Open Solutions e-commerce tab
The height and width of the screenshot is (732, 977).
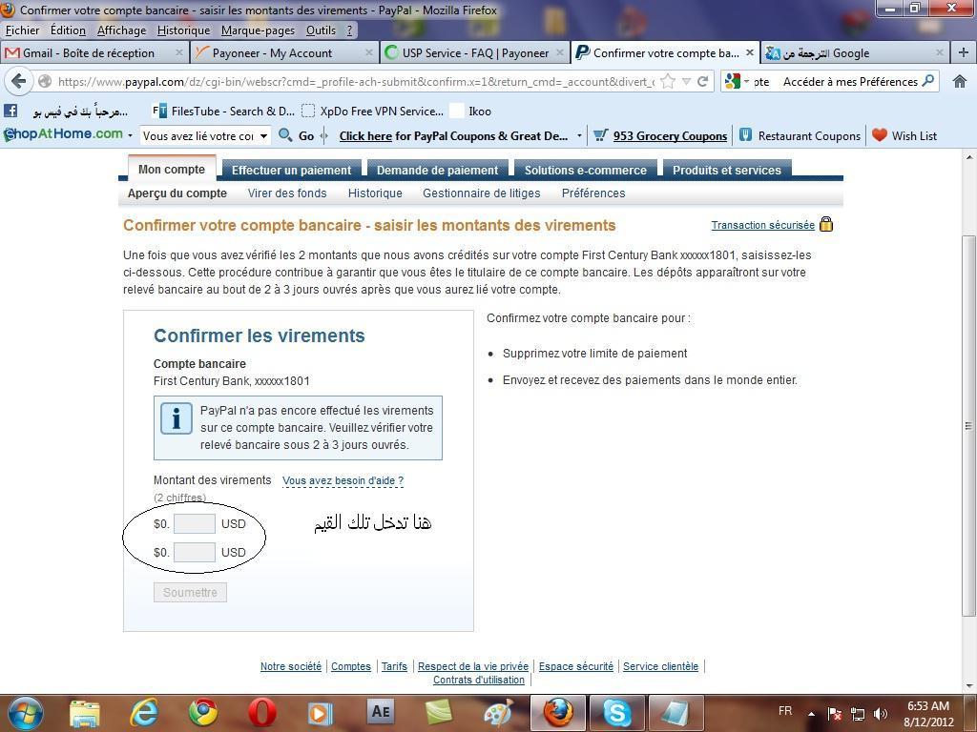coord(586,170)
